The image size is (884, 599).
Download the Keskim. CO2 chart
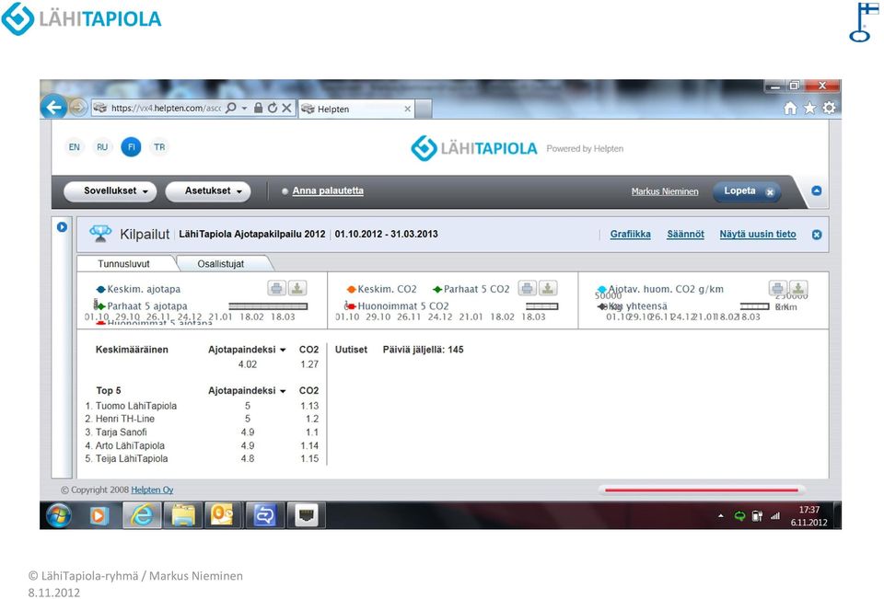pyautogui.click(x=547, y=289)
